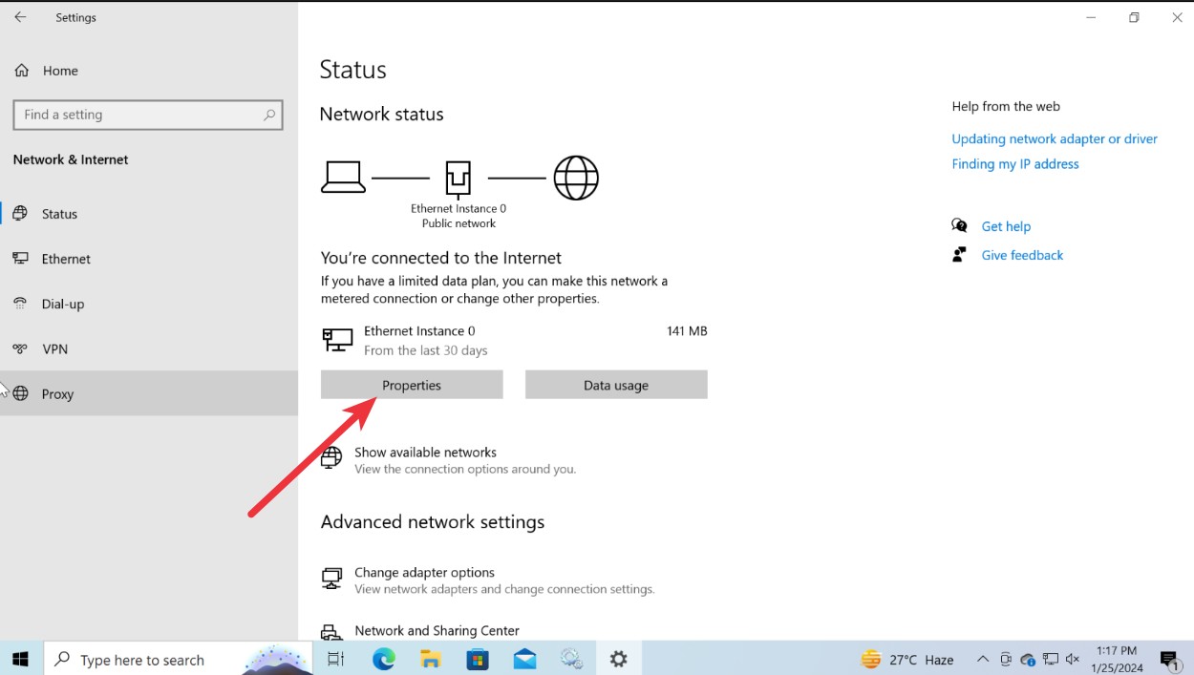
Task: Click the Find a setting search box
Action: (148, 115)
